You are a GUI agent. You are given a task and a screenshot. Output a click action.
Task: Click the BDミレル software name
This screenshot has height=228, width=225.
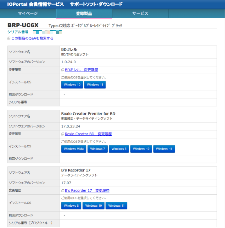69,50
